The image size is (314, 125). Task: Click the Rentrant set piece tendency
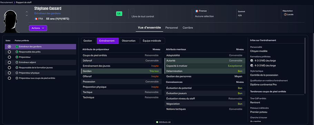click(x=255, y=102)
